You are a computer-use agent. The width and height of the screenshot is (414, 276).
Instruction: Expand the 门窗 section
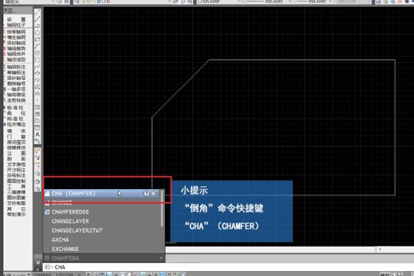[17, 137]
